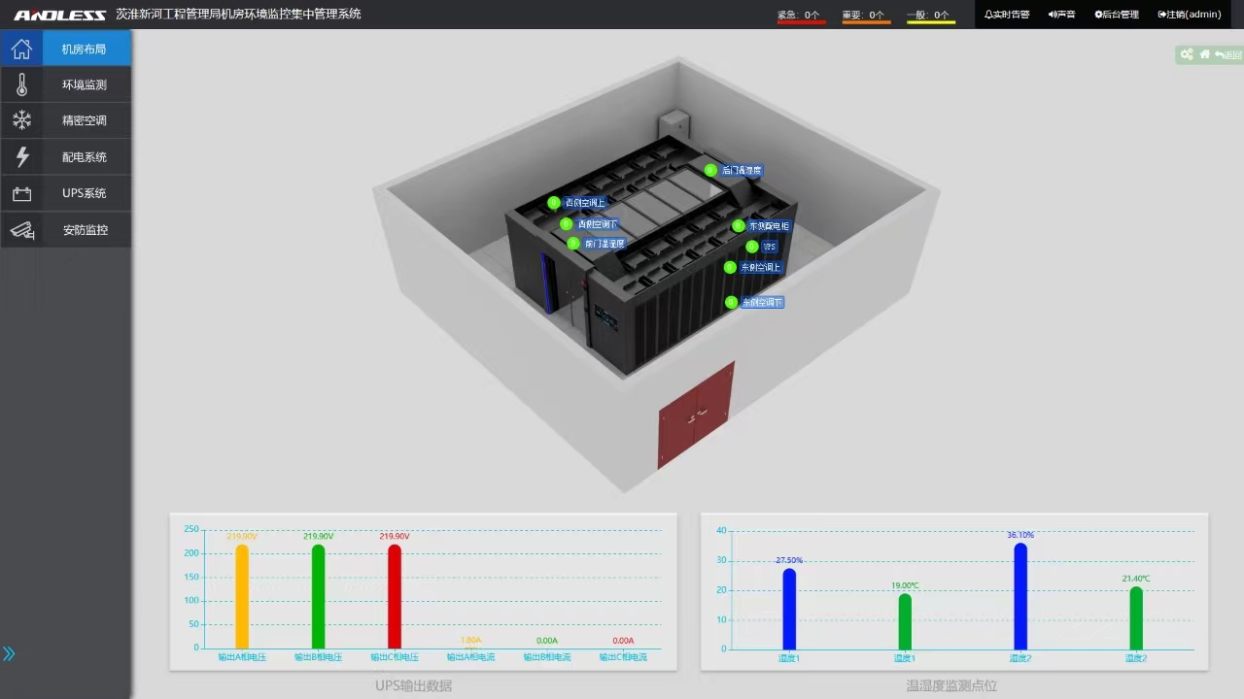Click the snowflake icon for 精密空调

coord(21,120)
